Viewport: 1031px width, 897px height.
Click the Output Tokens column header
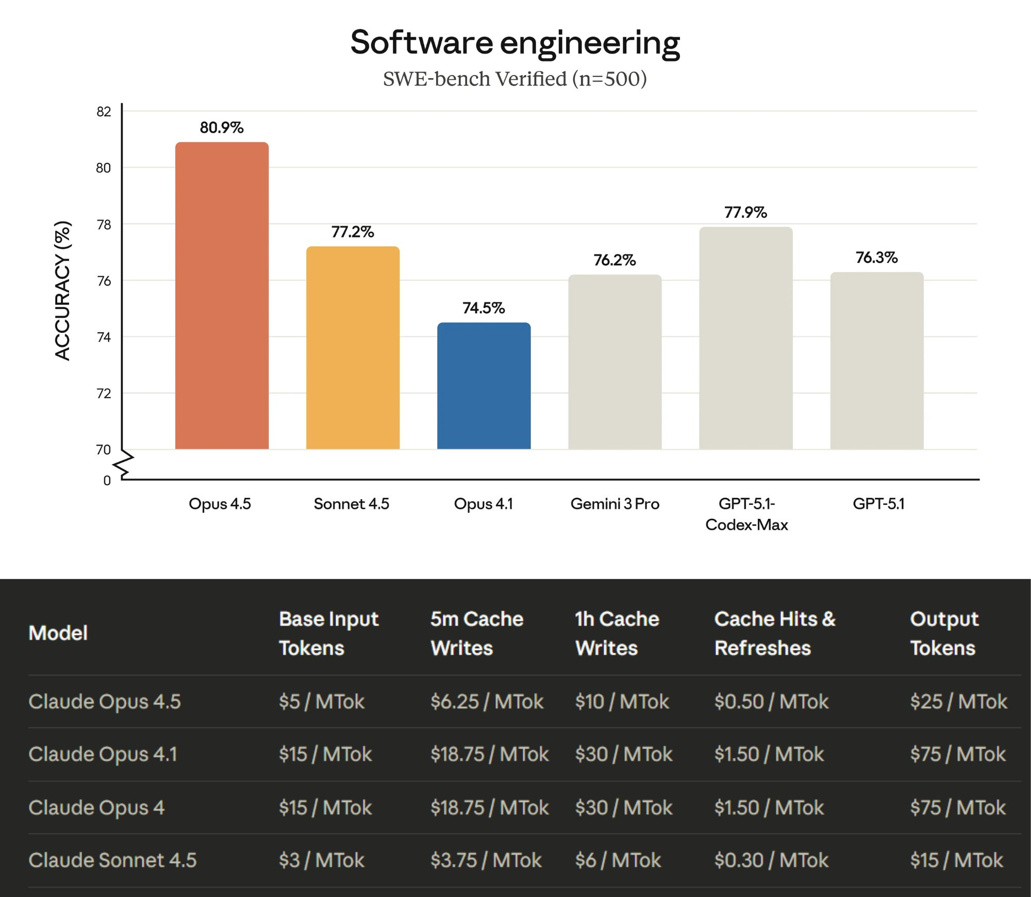coord(943,633)
